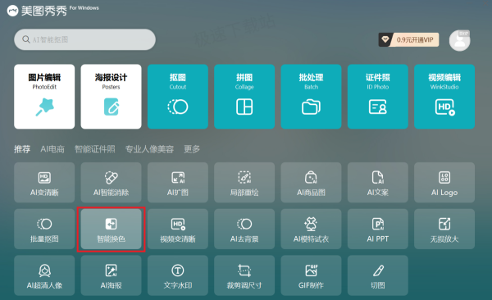Open the AI超清人像 tool

click(x=44, y=275)
